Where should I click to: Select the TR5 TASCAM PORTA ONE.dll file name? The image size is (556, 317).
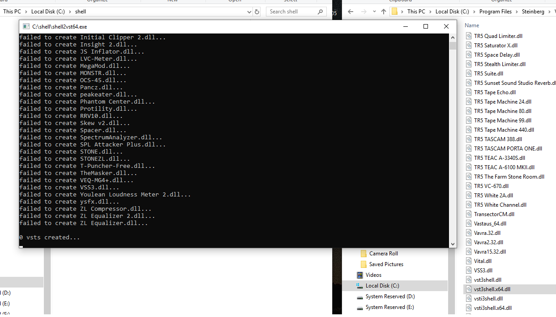[x=508, y=149]
